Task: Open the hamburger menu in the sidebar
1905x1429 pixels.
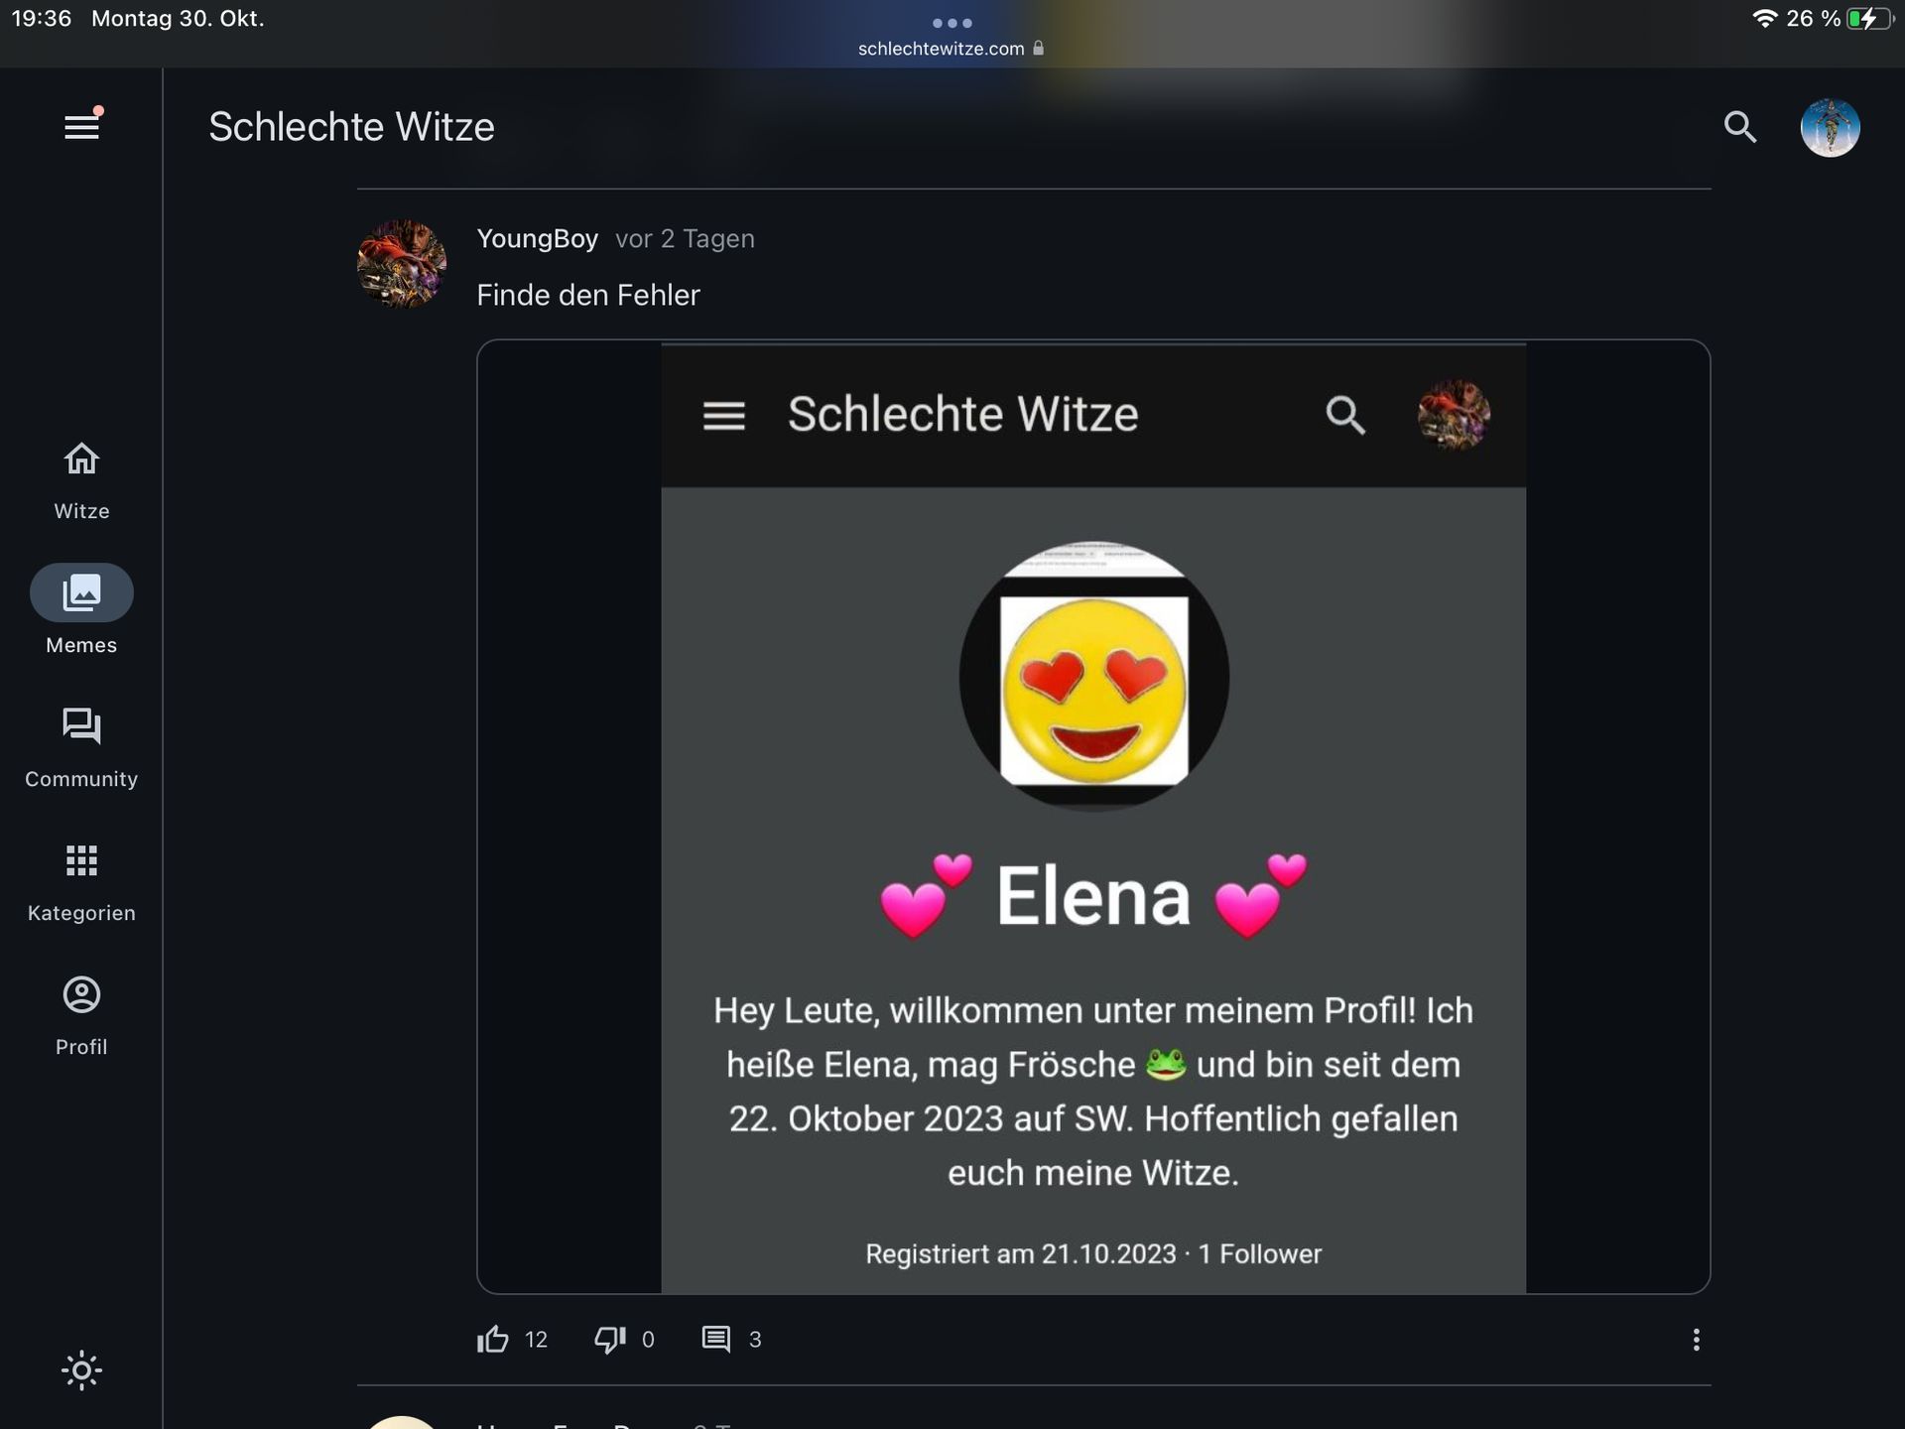Action: 81,127
